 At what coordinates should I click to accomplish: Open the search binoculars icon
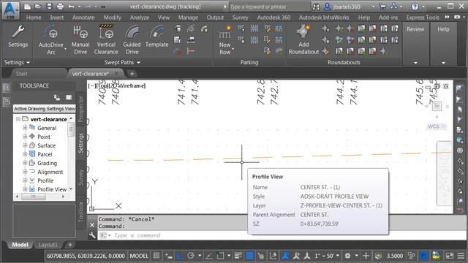point(316,7)
